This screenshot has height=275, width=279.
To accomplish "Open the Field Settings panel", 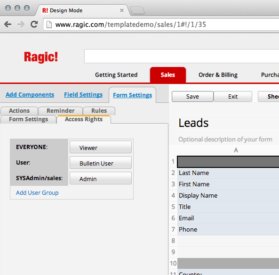I will pos(83,95).
